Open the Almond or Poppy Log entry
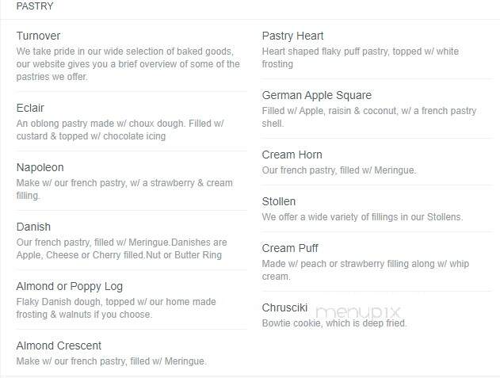This screenshot has width=500, height=378. [70, 286]
